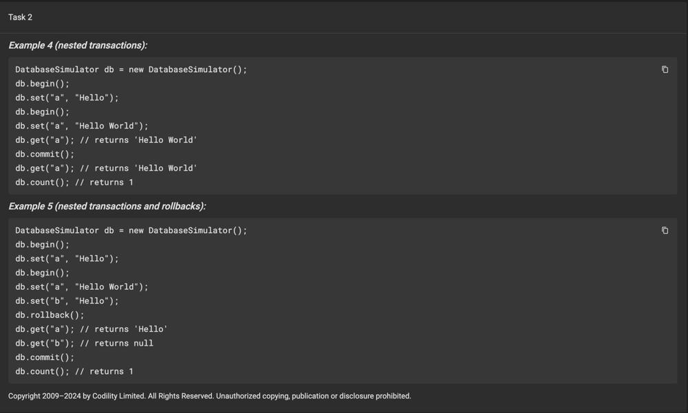Click the db.get("b") returns null line
Viewport: 688px width, 413px height.
click(x=84, y=343)
